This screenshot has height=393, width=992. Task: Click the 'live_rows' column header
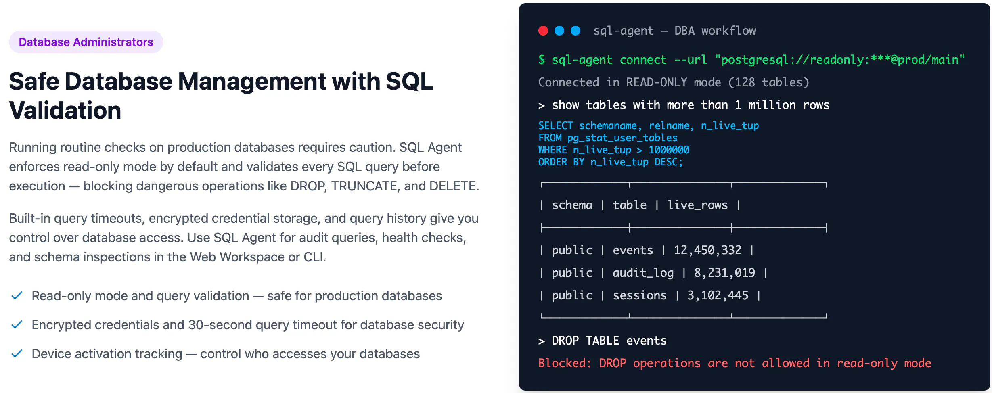pos(697,205)
